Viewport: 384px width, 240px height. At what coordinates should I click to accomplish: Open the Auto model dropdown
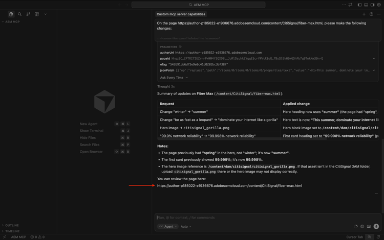click(186, 227)
